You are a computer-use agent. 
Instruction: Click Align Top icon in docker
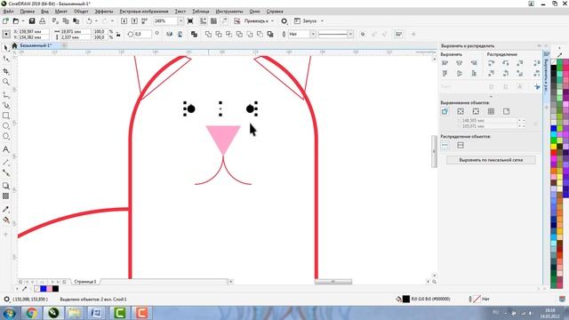pyautogui.click(x=445, y=73)
